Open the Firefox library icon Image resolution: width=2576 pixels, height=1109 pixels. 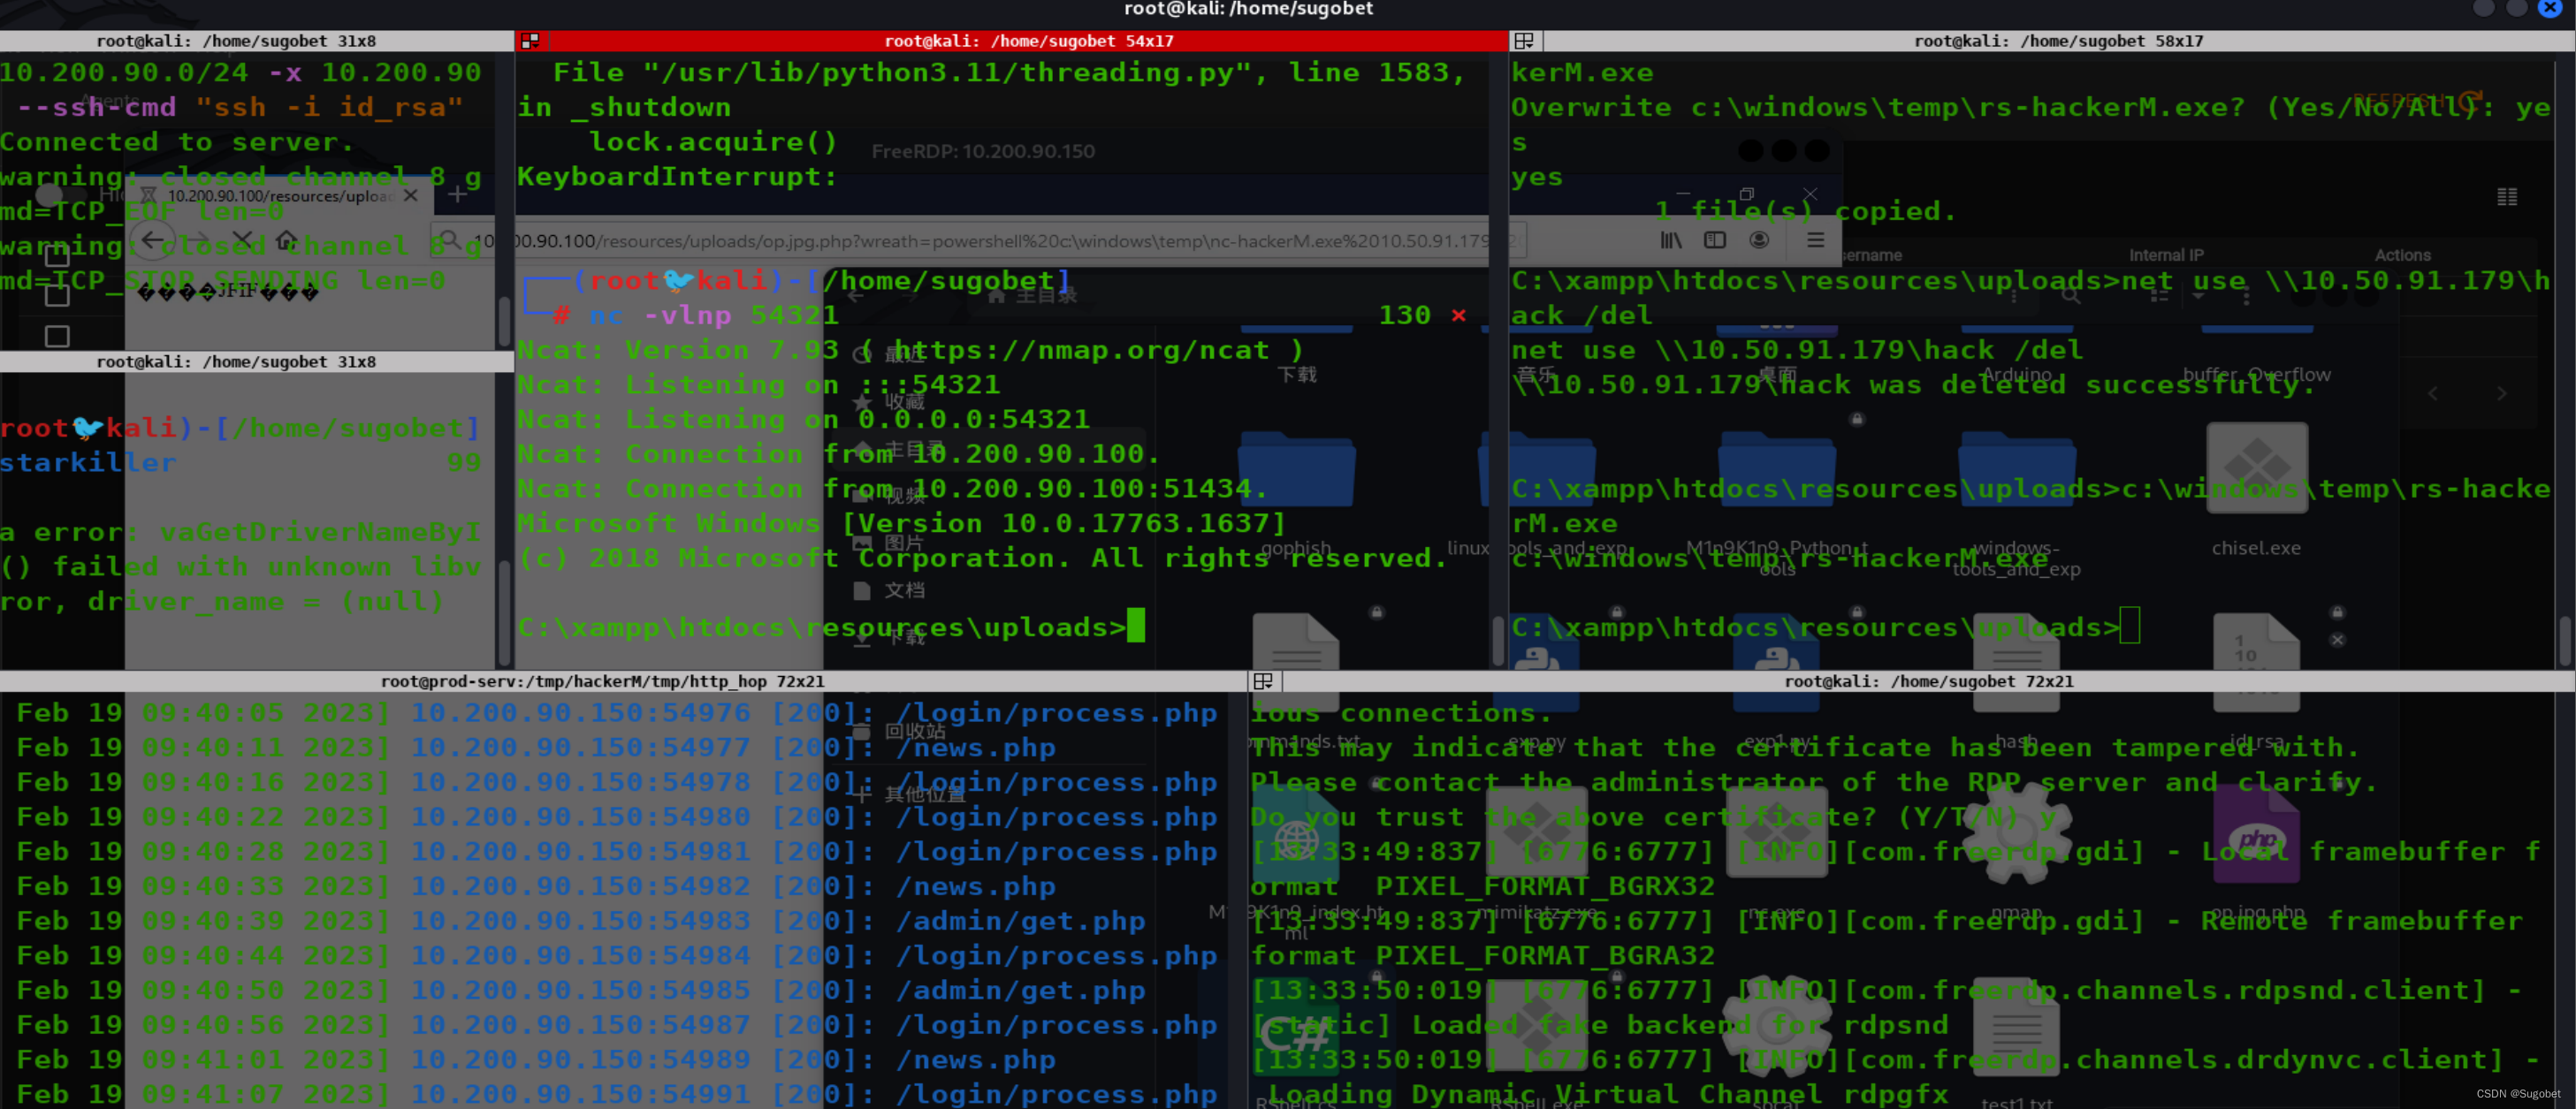(1671, 240)
